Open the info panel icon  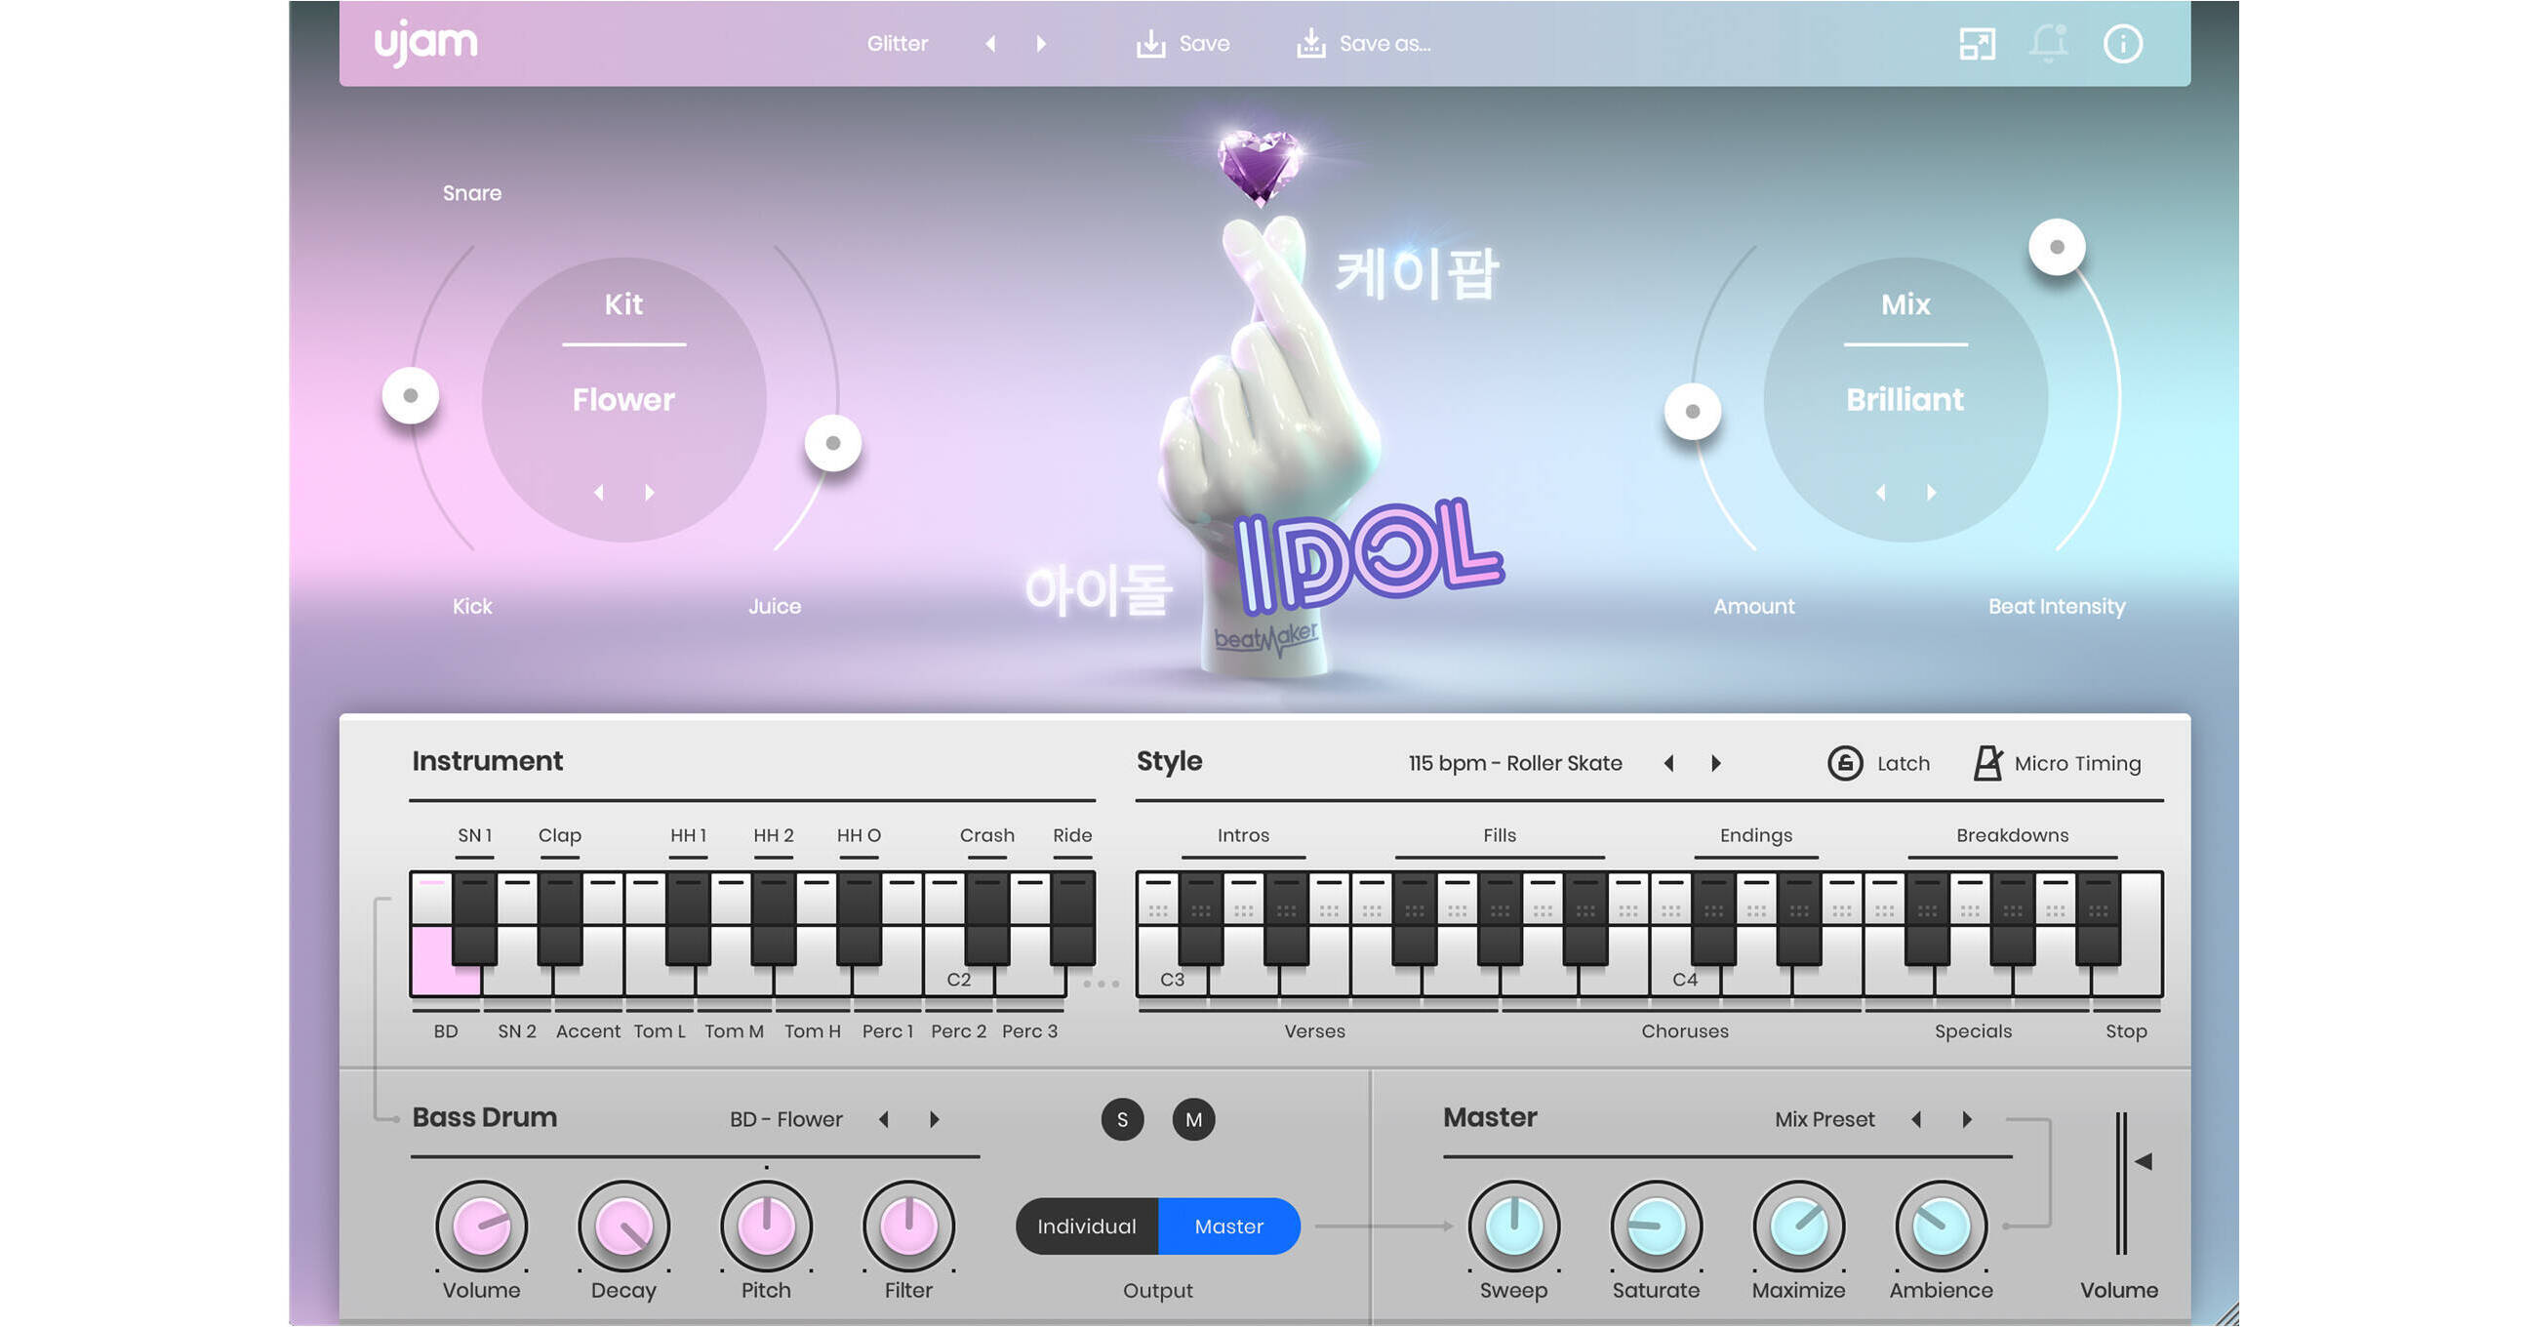(2124, 42)
